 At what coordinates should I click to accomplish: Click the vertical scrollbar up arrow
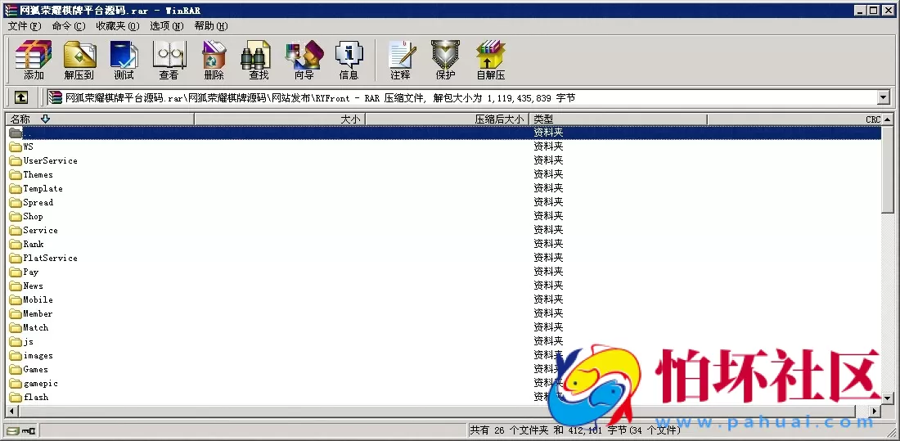click(x=888, y=119)
